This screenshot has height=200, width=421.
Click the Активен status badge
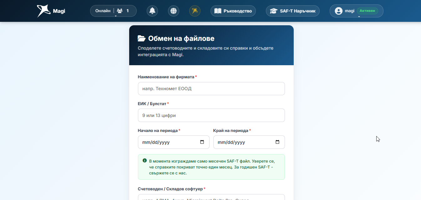(368, 11)
